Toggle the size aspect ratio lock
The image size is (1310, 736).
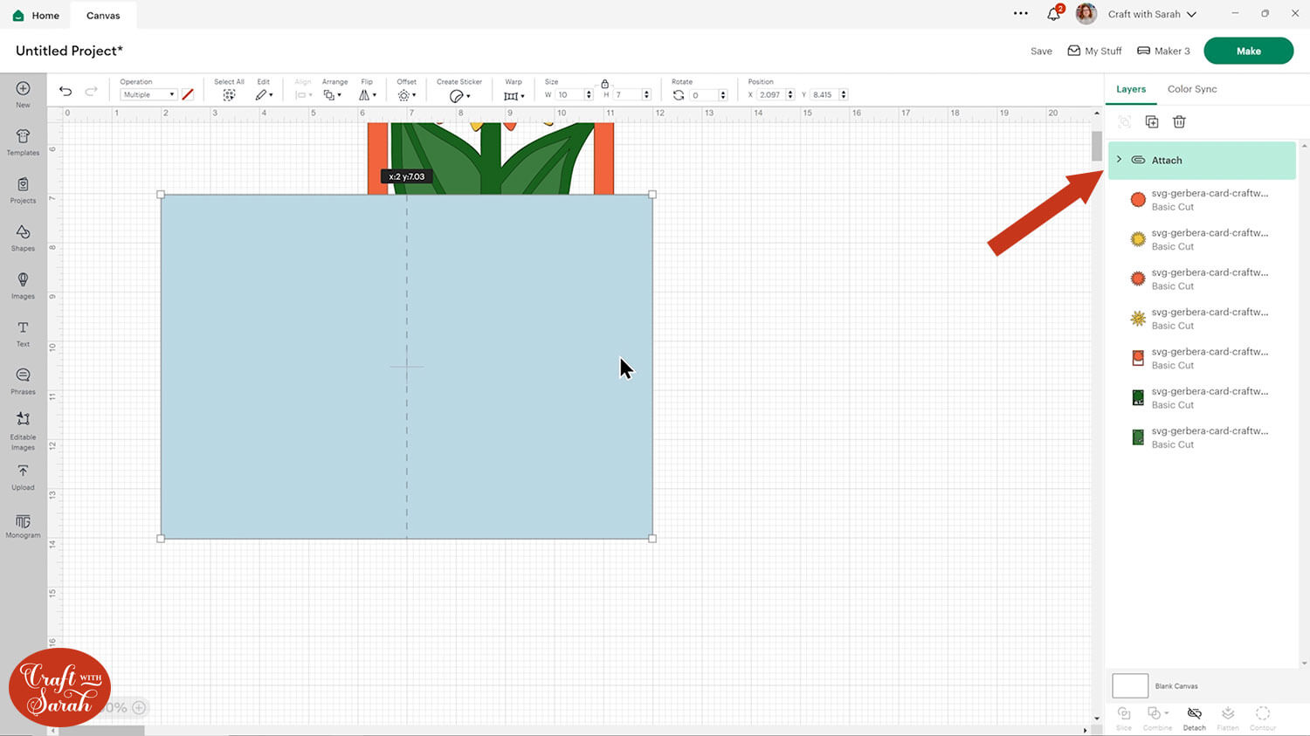604,84
